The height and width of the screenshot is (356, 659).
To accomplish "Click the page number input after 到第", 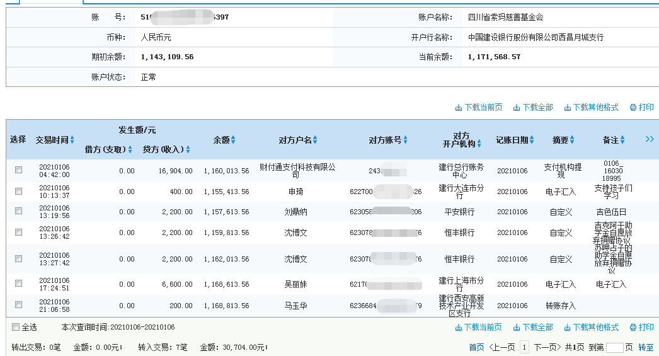I will pos(614,348).
